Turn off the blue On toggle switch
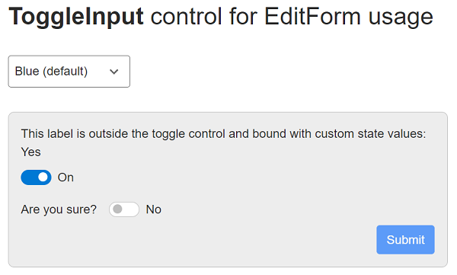Viewport: 457px width, 275px height. point(36,177)
